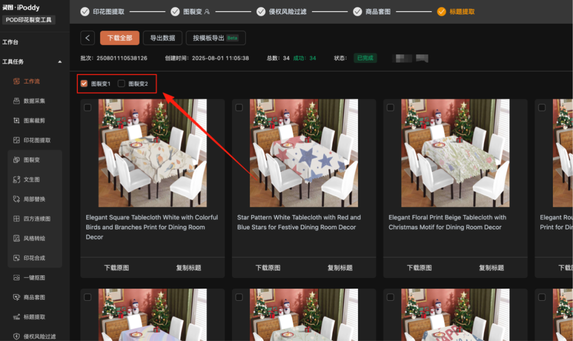Click the 导出数据 button

click(x=162, y=38)
